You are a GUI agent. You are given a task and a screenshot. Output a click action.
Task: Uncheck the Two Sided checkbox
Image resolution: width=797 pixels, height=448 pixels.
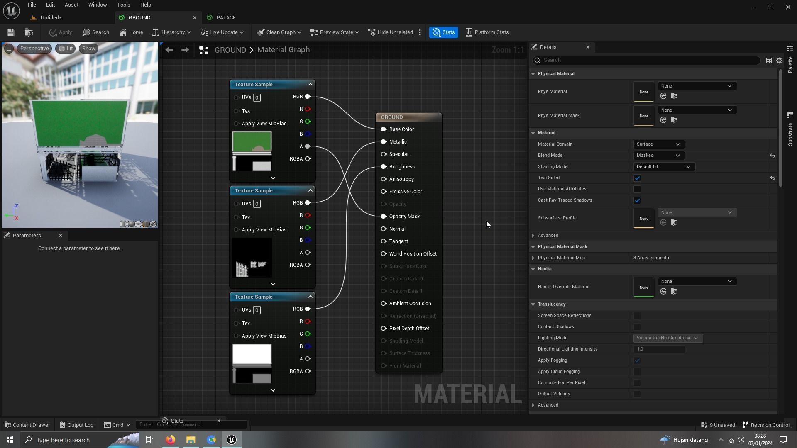tap(637, 178)
